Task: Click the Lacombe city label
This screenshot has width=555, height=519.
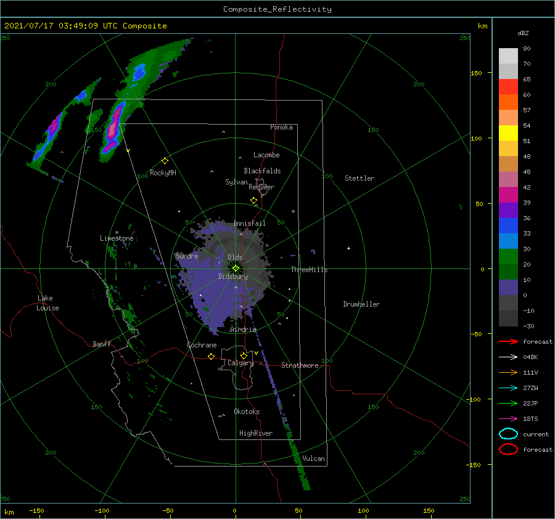Action: [x=266, y=155]
